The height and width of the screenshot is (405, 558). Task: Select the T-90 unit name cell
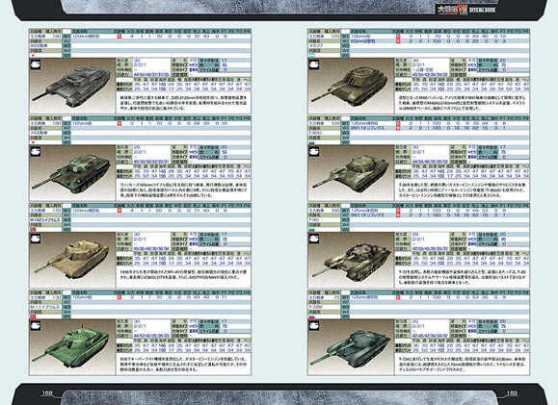324,220
